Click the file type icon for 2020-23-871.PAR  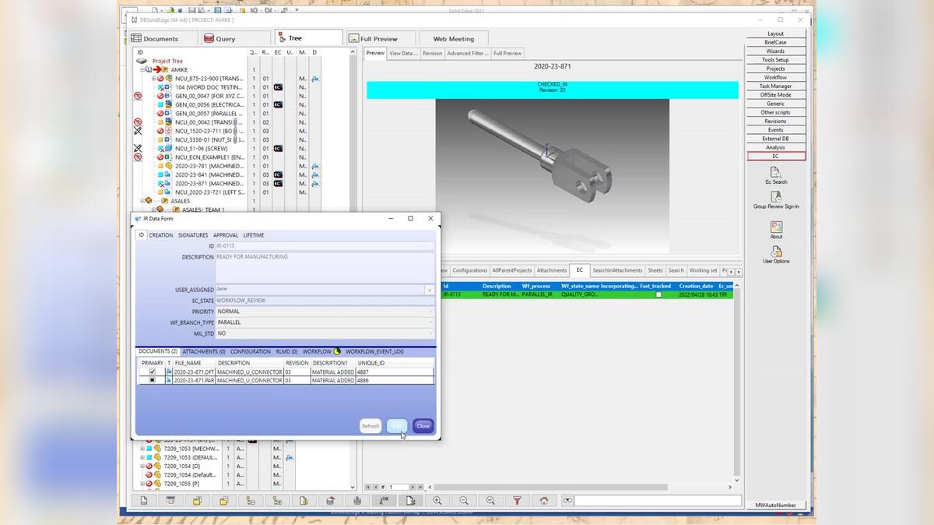coord(169,381)
